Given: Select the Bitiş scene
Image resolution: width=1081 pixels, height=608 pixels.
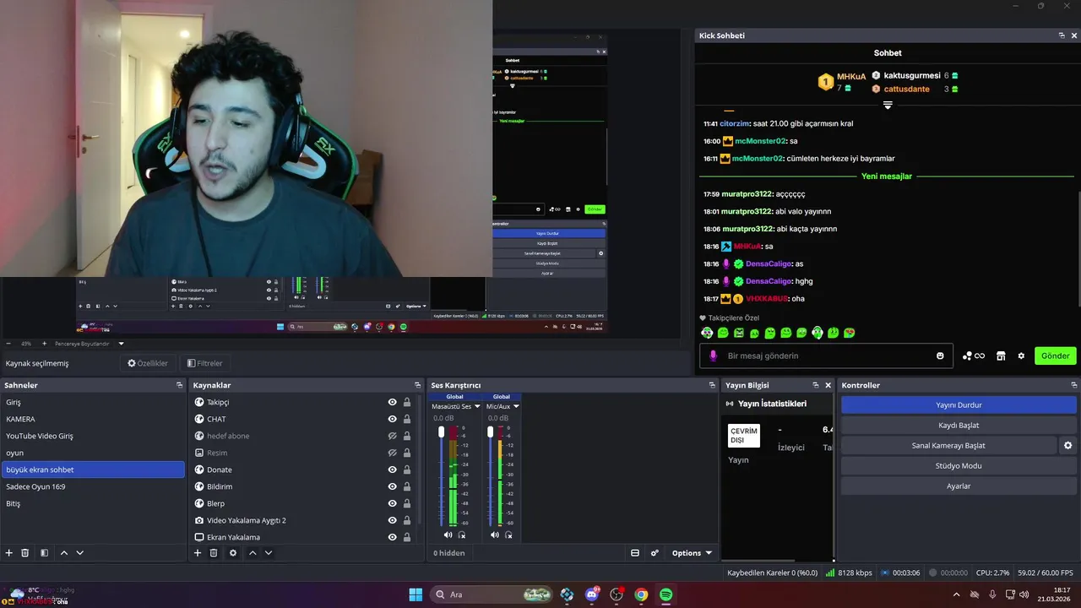Looking at the screenshot, I should coord(93,503).
